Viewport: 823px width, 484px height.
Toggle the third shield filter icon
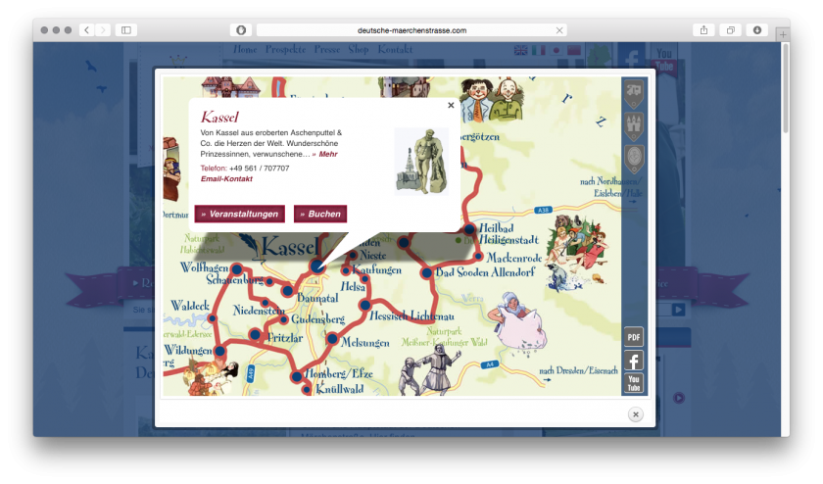(x=634, y=159)
